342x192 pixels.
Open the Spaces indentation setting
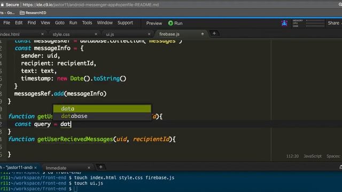[333, 156]
